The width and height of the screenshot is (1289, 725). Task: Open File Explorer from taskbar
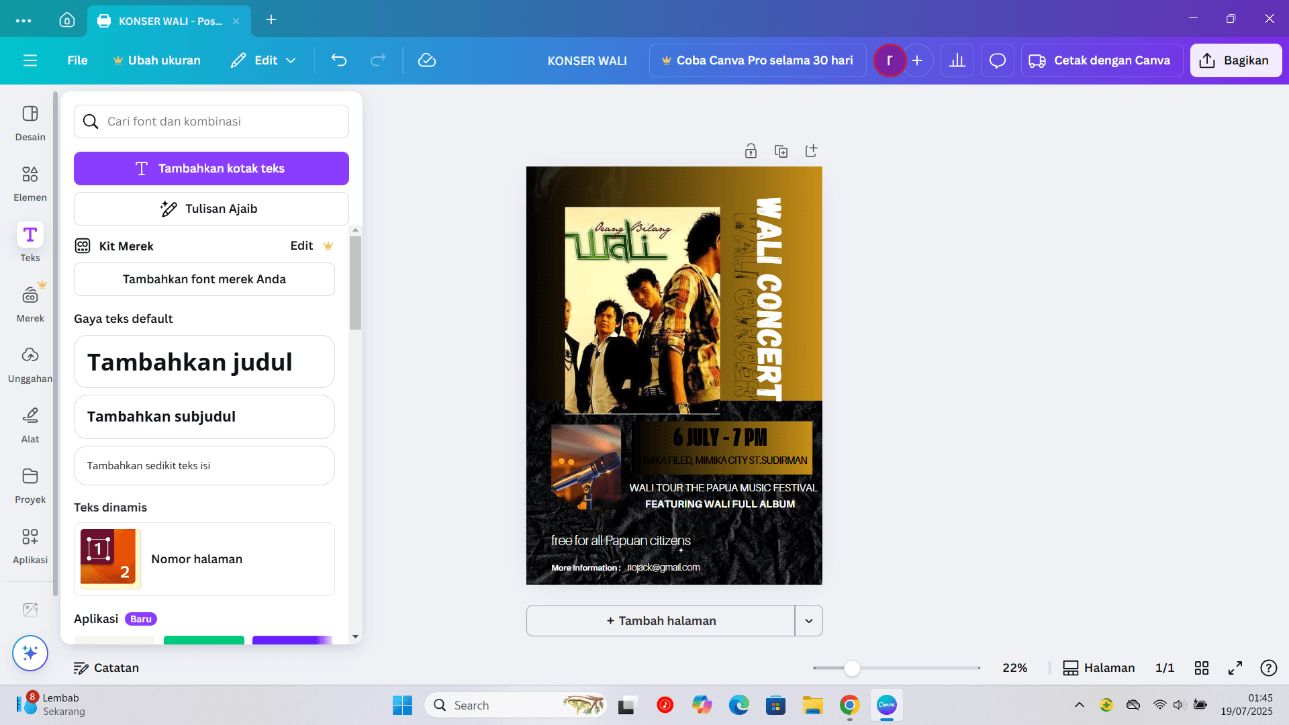click(x=812, y=705)
